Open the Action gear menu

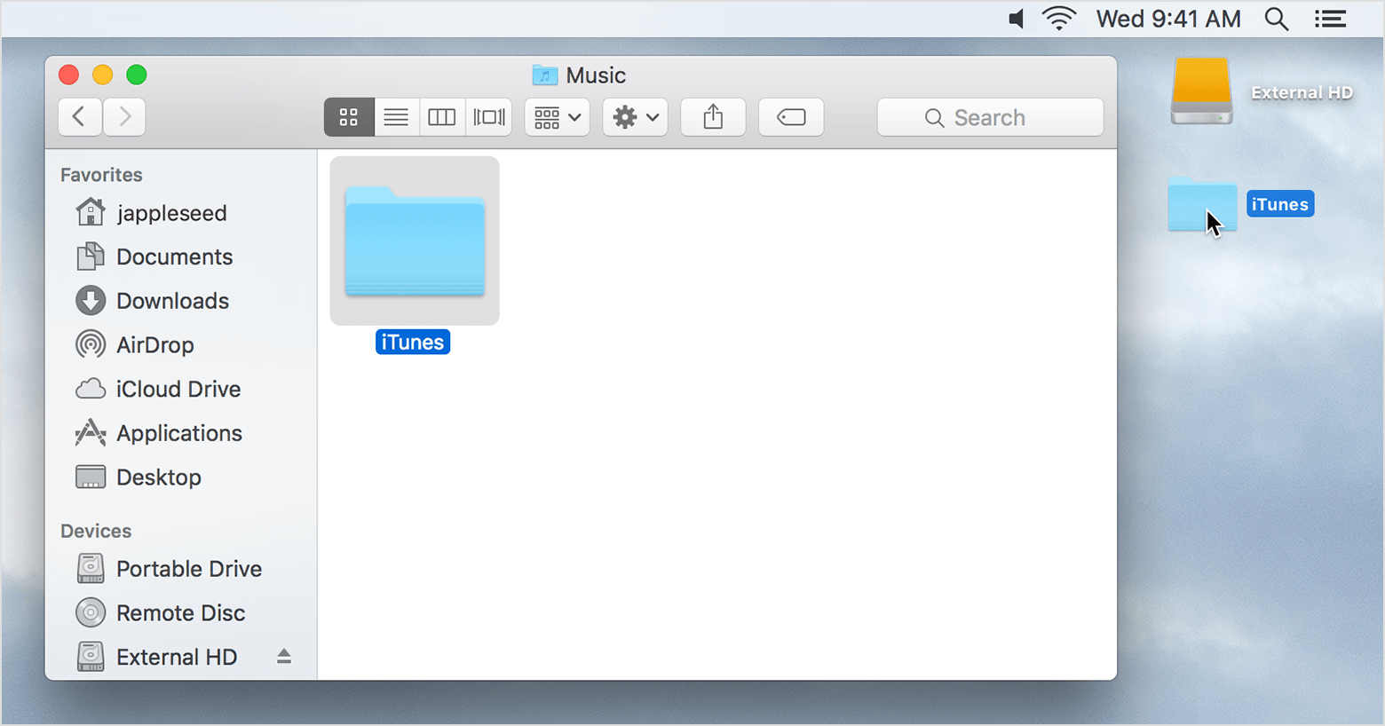pyautogui.click(x=636, y=117)
